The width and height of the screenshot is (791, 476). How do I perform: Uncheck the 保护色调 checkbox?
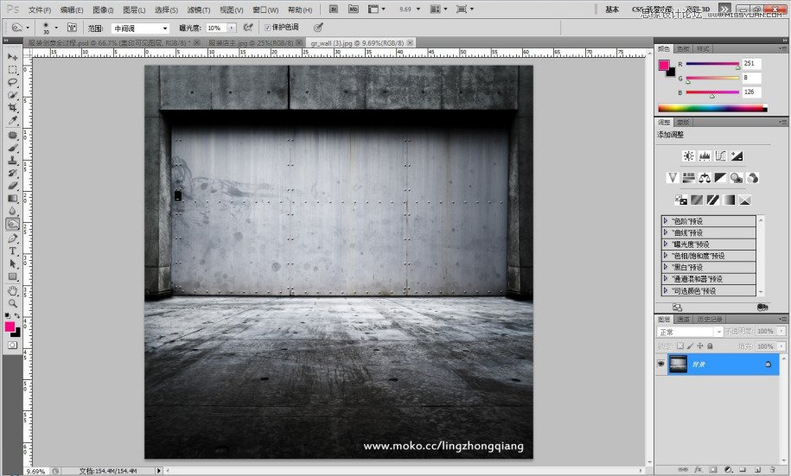point(267,28)
